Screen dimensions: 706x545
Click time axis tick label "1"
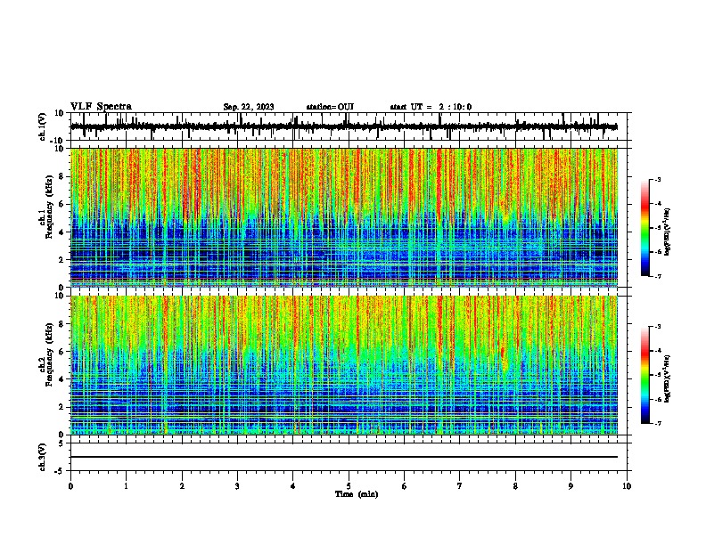point(126,486)
